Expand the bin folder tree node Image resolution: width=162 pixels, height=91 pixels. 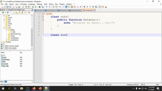click(x=4, y=16)
